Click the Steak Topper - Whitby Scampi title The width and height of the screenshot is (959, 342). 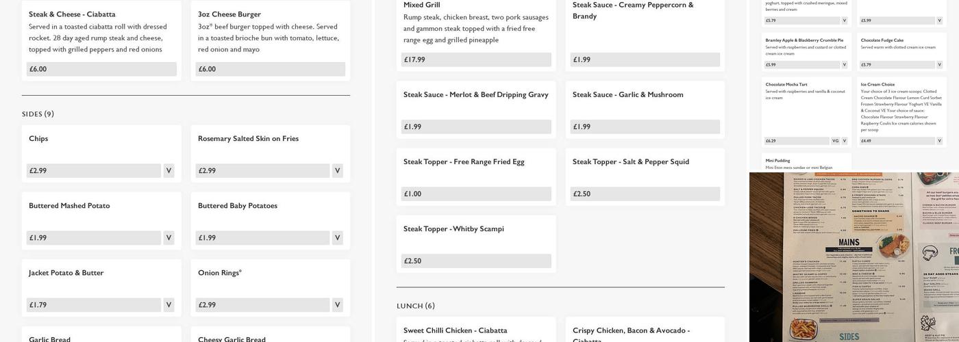[453, 229]
